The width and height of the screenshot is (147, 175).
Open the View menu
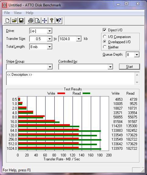coord(18,13)
